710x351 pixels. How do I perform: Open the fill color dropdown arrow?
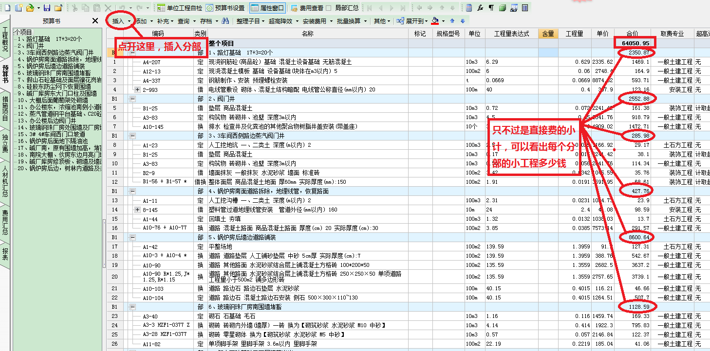(x=443, y=21)
